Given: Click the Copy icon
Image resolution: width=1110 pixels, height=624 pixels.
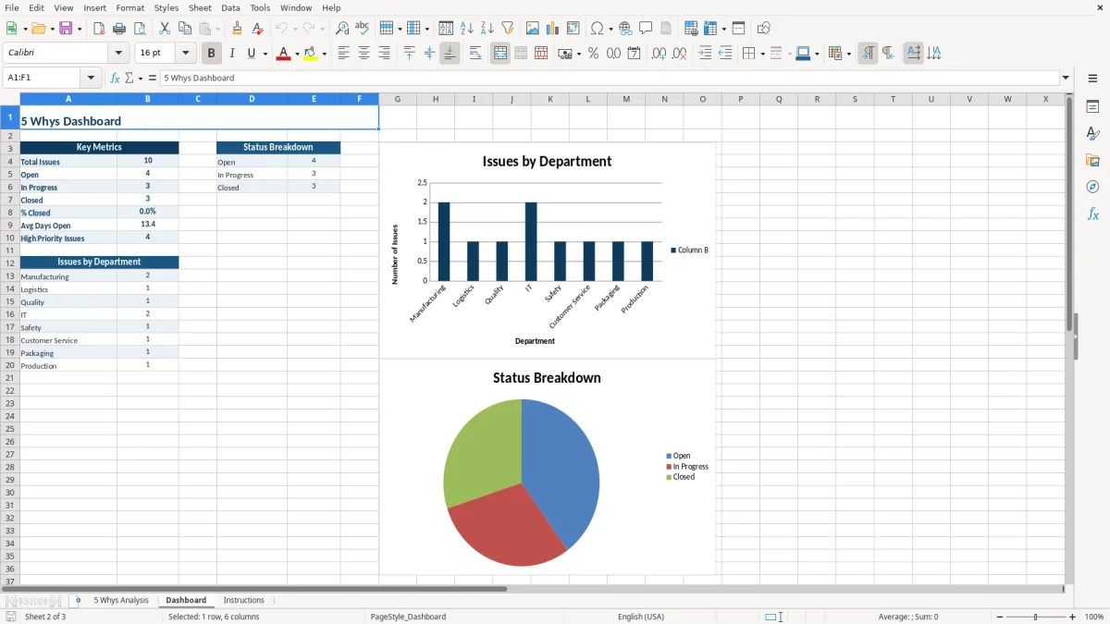Looking at the screenshot, I should 185,29.
